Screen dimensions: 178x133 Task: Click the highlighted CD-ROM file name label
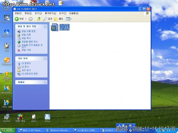tap(64, 27)
